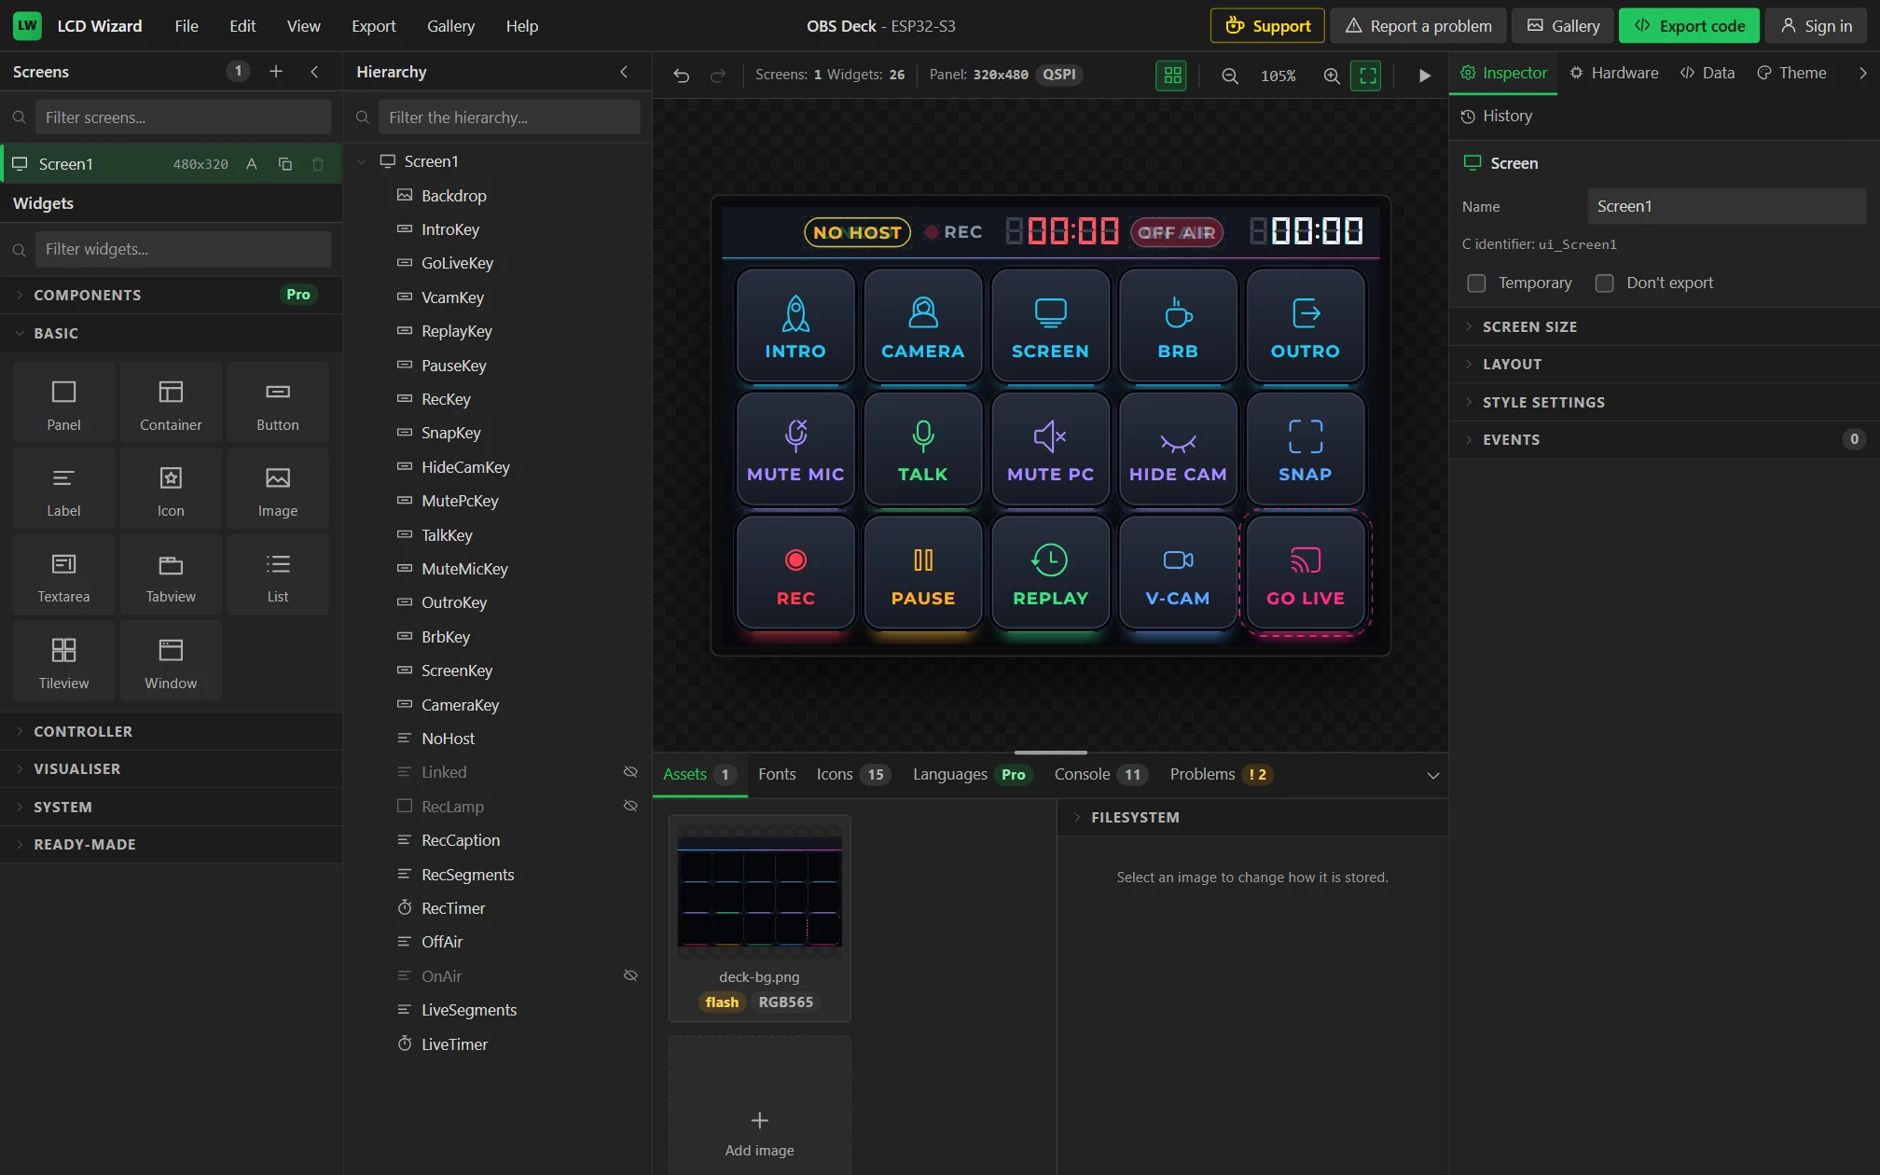Click the Sign in button
Screen dimensions: 1880x1175
[x=1816, y=26]
